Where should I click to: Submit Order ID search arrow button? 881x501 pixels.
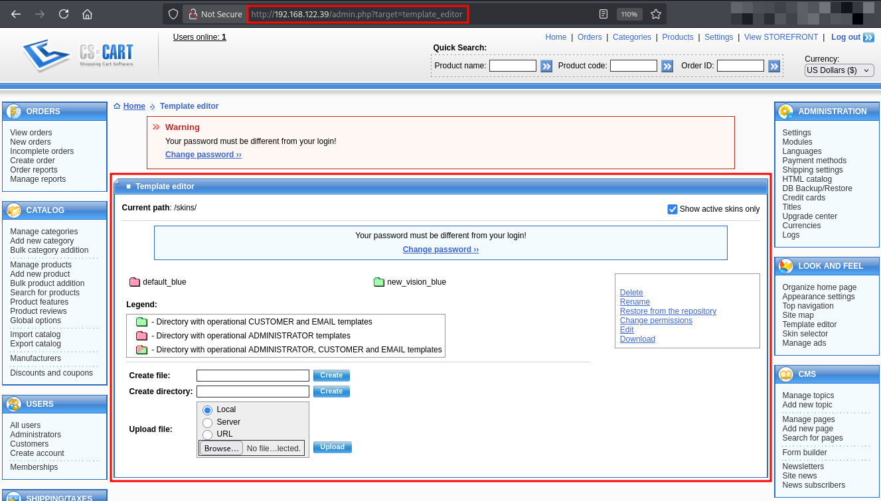tap(774, 66)
